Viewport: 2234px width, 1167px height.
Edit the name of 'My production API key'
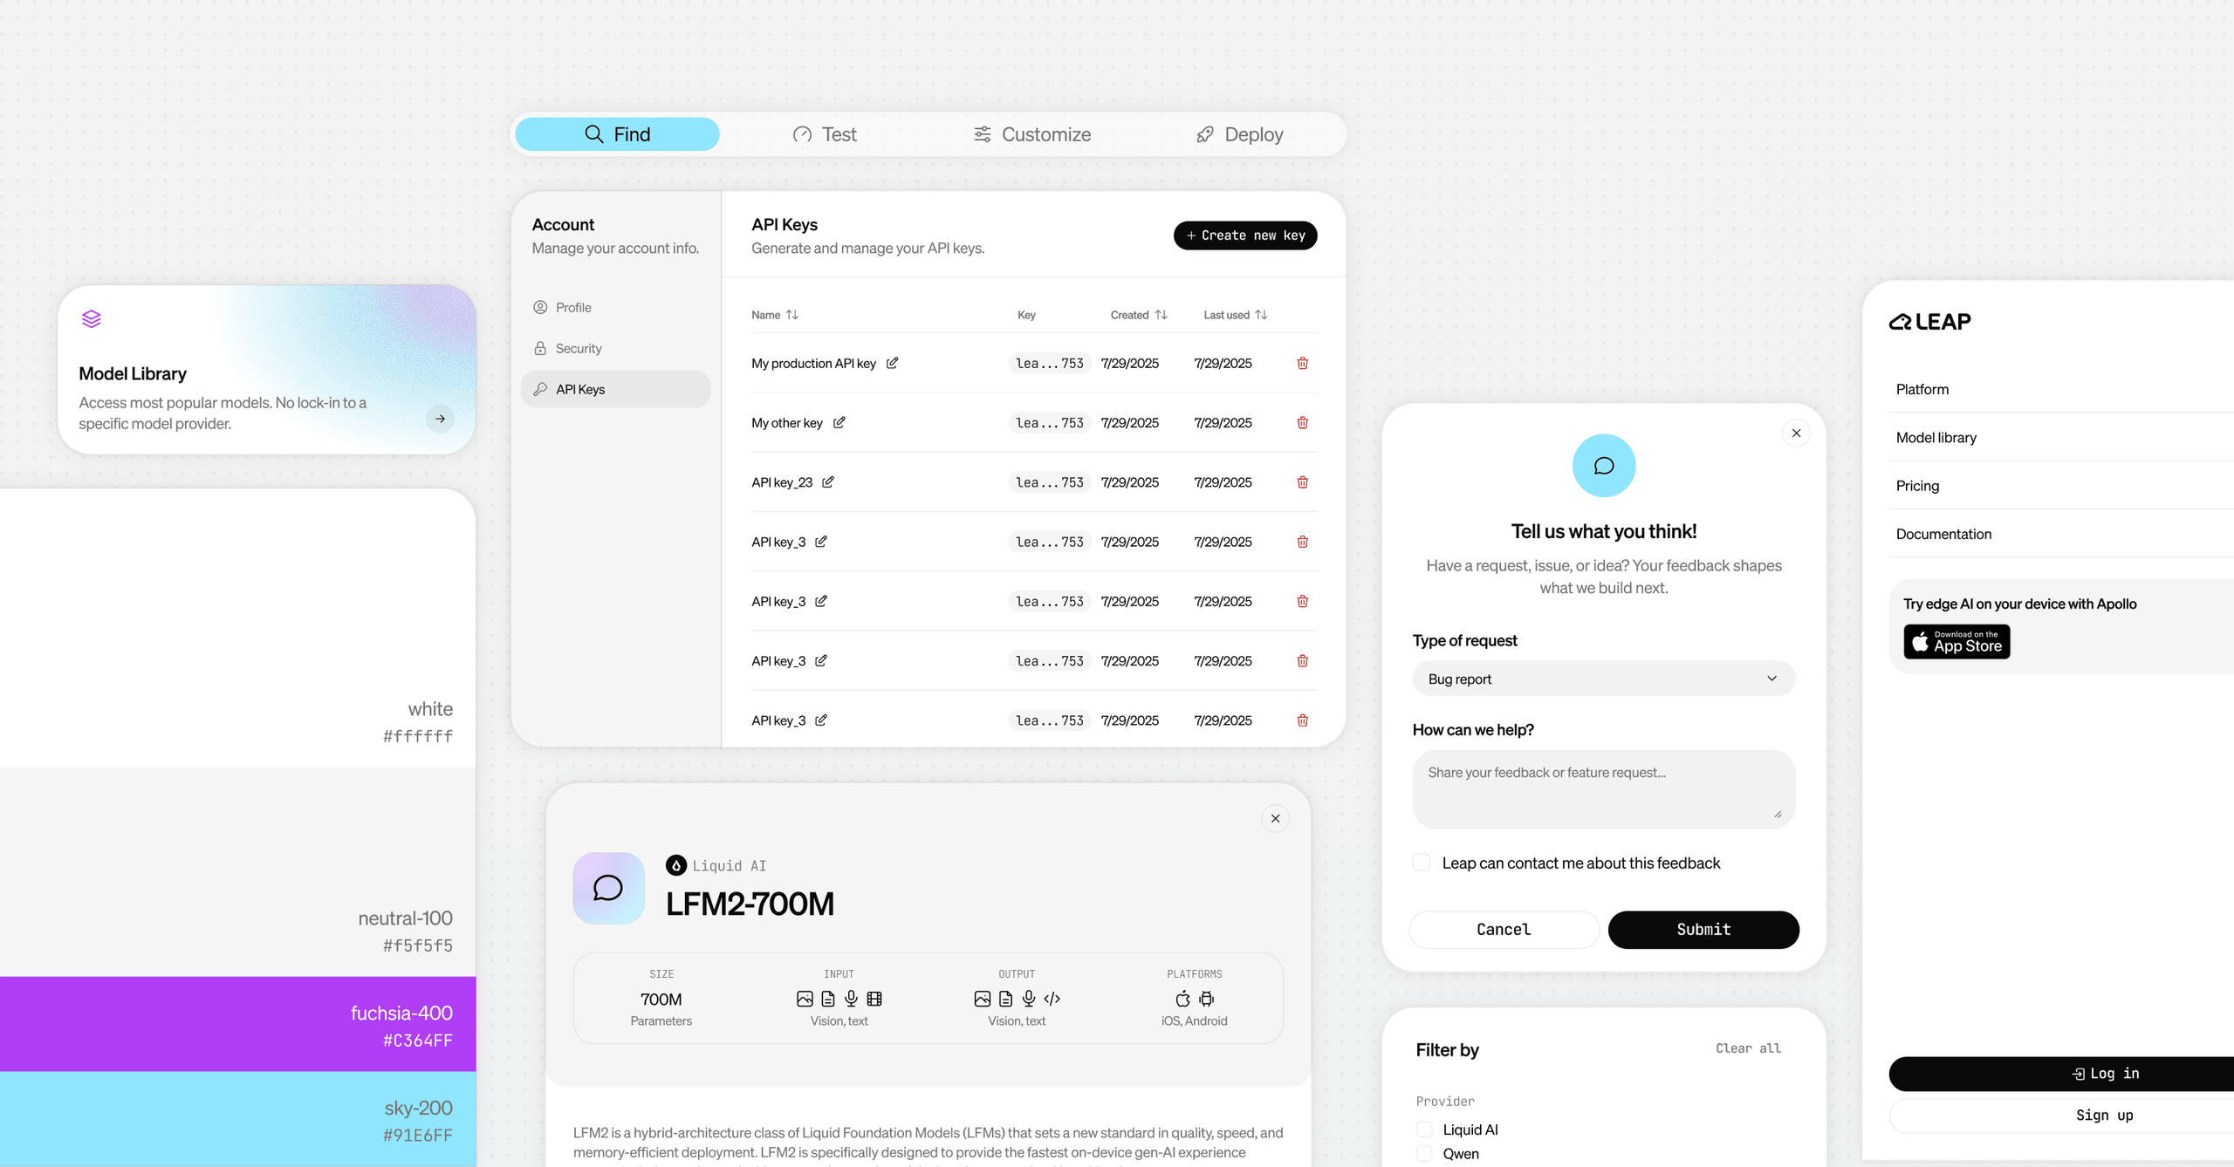pos(893,363)
